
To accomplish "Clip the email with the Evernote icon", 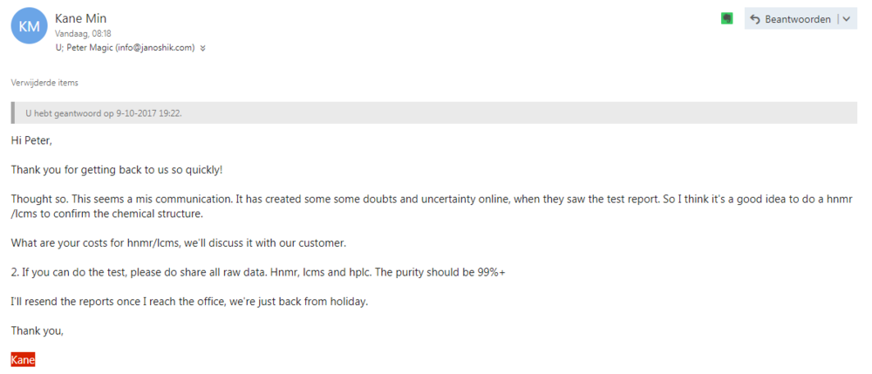I will [727, 18].
